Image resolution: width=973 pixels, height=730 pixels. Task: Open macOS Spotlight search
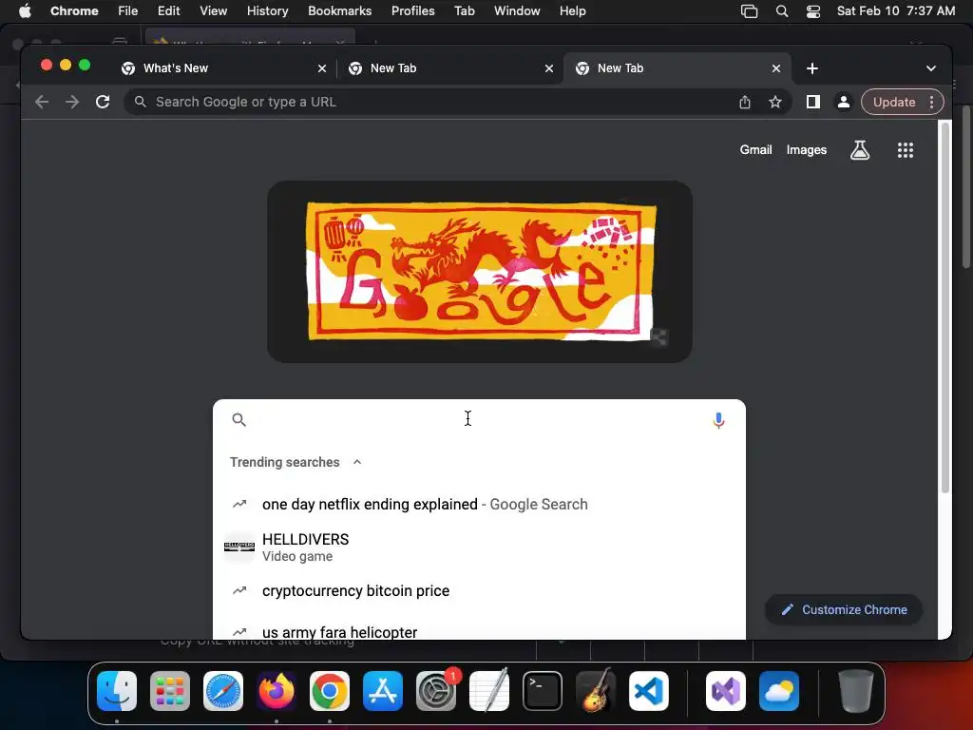[782, 11]
